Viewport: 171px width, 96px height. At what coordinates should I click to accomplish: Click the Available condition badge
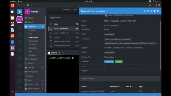pyautogui.click(x=119, y=62)
